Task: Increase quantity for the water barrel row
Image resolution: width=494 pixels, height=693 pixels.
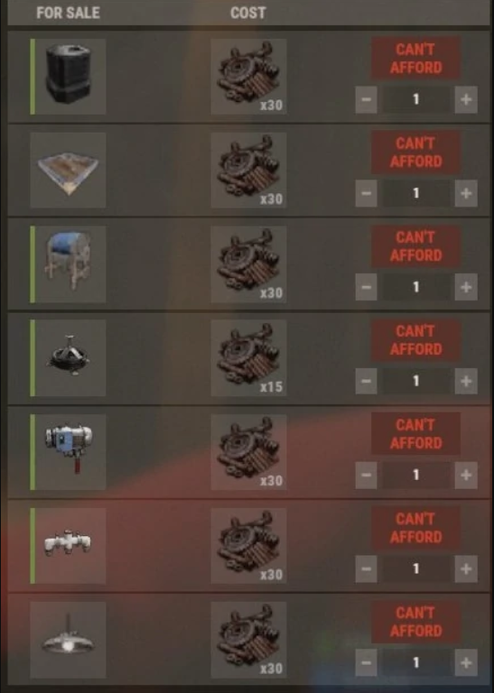Action: (466, 99)
